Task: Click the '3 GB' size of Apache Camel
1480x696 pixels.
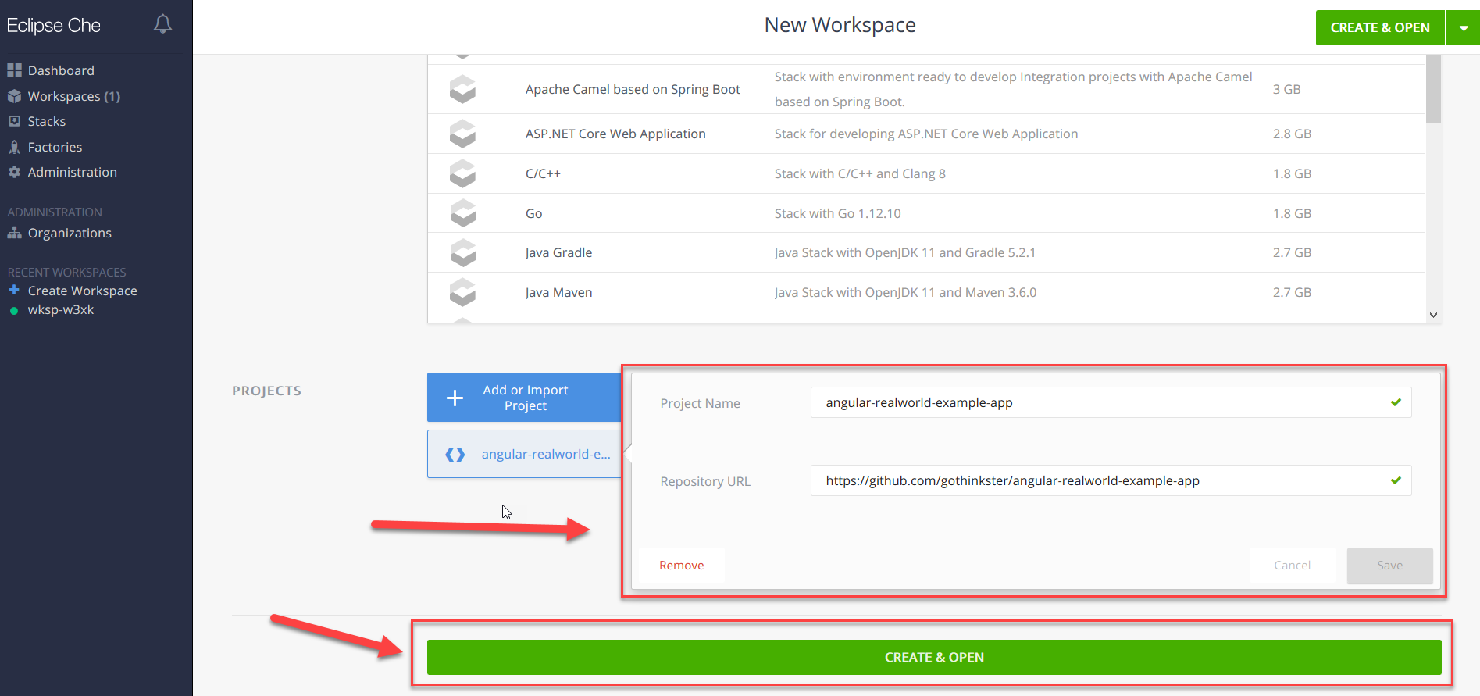Action: click(x=1286, y=89)
